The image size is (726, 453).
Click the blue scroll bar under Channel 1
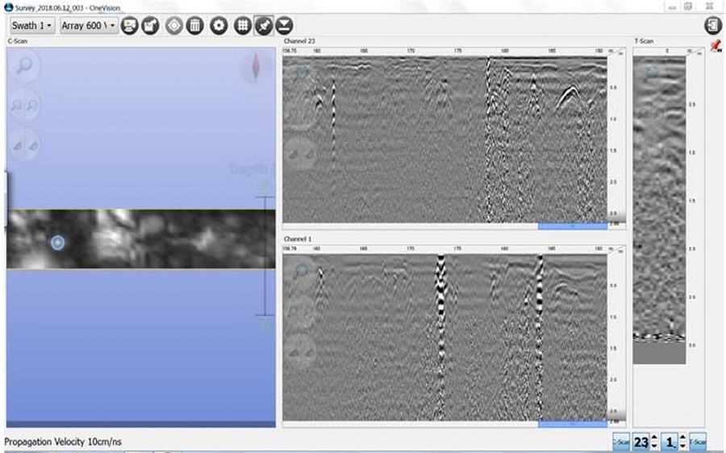point(572,423)
